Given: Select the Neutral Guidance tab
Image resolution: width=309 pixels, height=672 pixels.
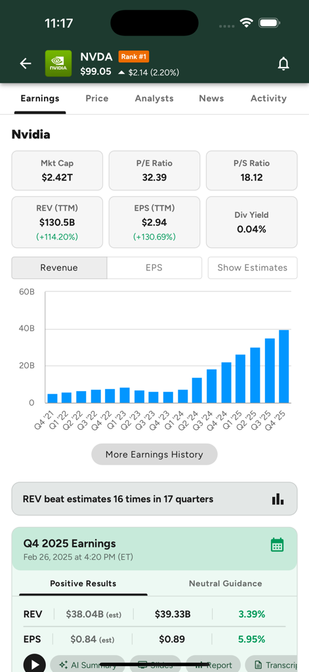Looking at the screenshot, I should click(226, 583).
